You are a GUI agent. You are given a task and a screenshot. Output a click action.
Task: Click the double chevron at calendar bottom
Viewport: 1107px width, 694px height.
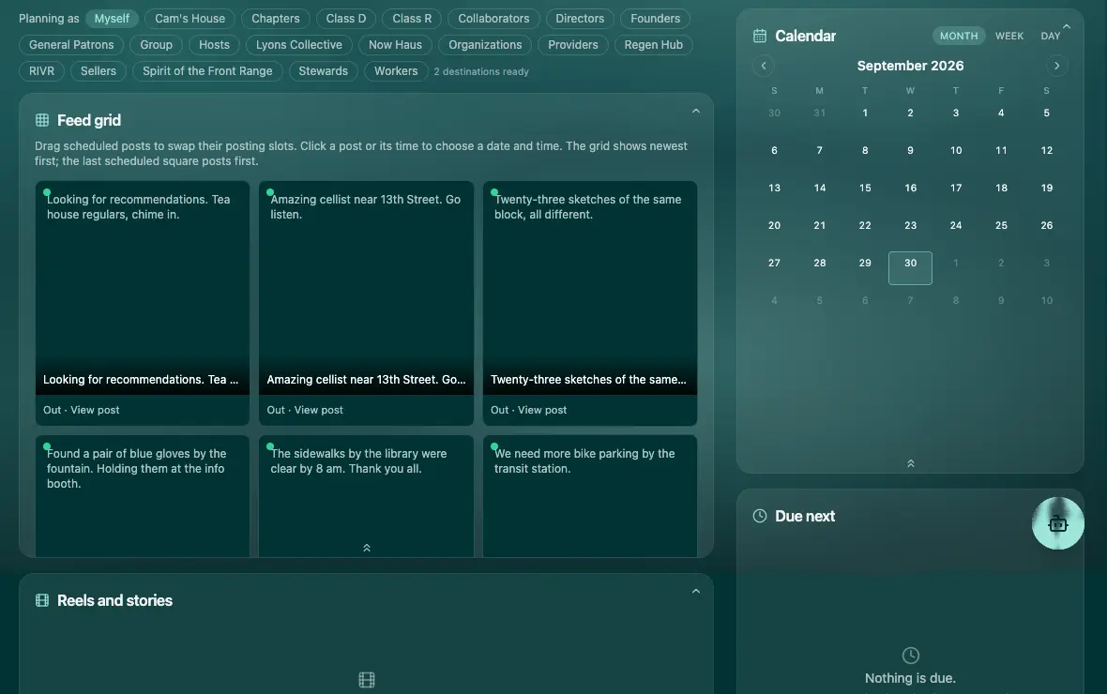911,464
